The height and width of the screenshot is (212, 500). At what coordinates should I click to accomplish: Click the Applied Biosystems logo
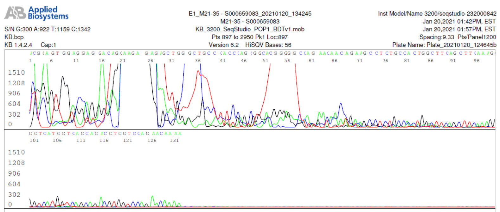coord(36,13)
